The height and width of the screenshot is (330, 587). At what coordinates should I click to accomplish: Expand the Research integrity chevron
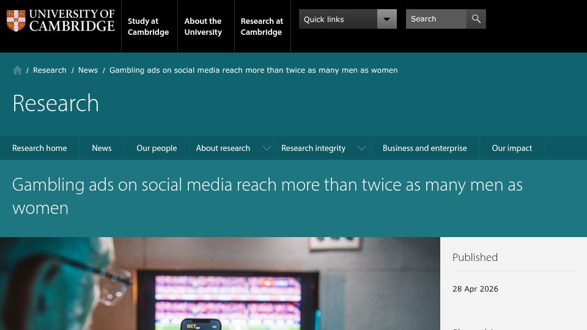[361, 148]
